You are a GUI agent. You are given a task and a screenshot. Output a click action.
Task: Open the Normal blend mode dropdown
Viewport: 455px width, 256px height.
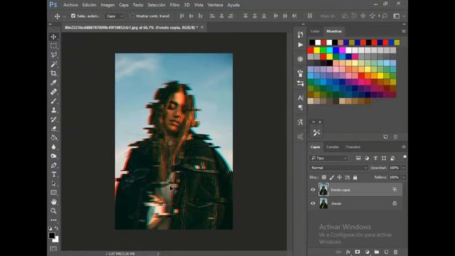(338, 168)
